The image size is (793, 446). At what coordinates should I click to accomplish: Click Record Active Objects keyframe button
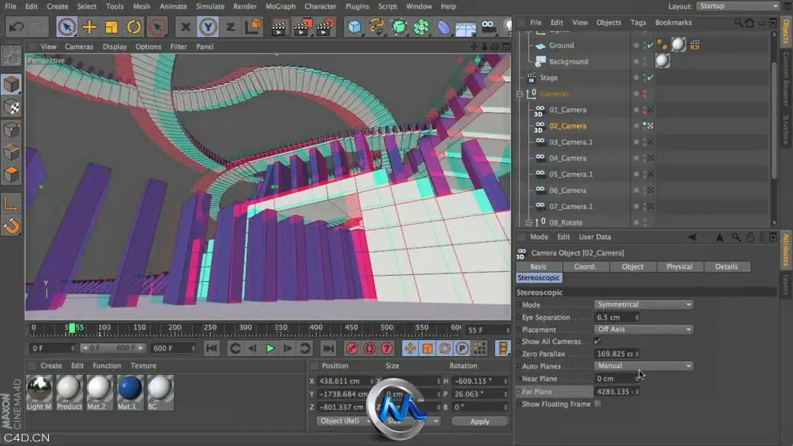point(352,348)
